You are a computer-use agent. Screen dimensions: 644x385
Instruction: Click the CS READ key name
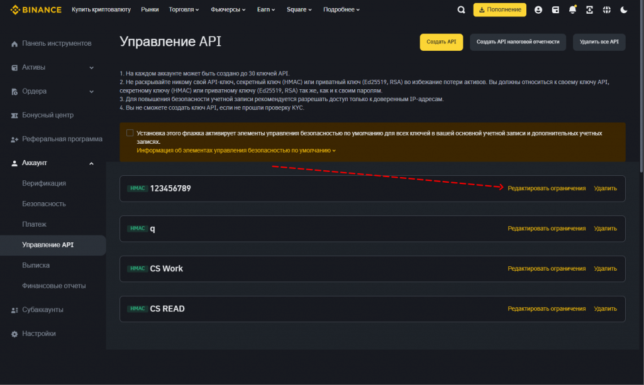click(x=167, y=309)
